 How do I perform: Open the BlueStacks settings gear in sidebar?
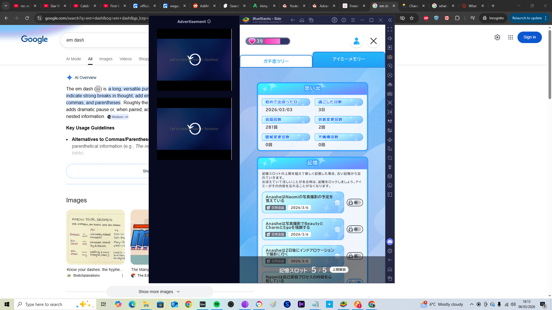pos(390,251)
